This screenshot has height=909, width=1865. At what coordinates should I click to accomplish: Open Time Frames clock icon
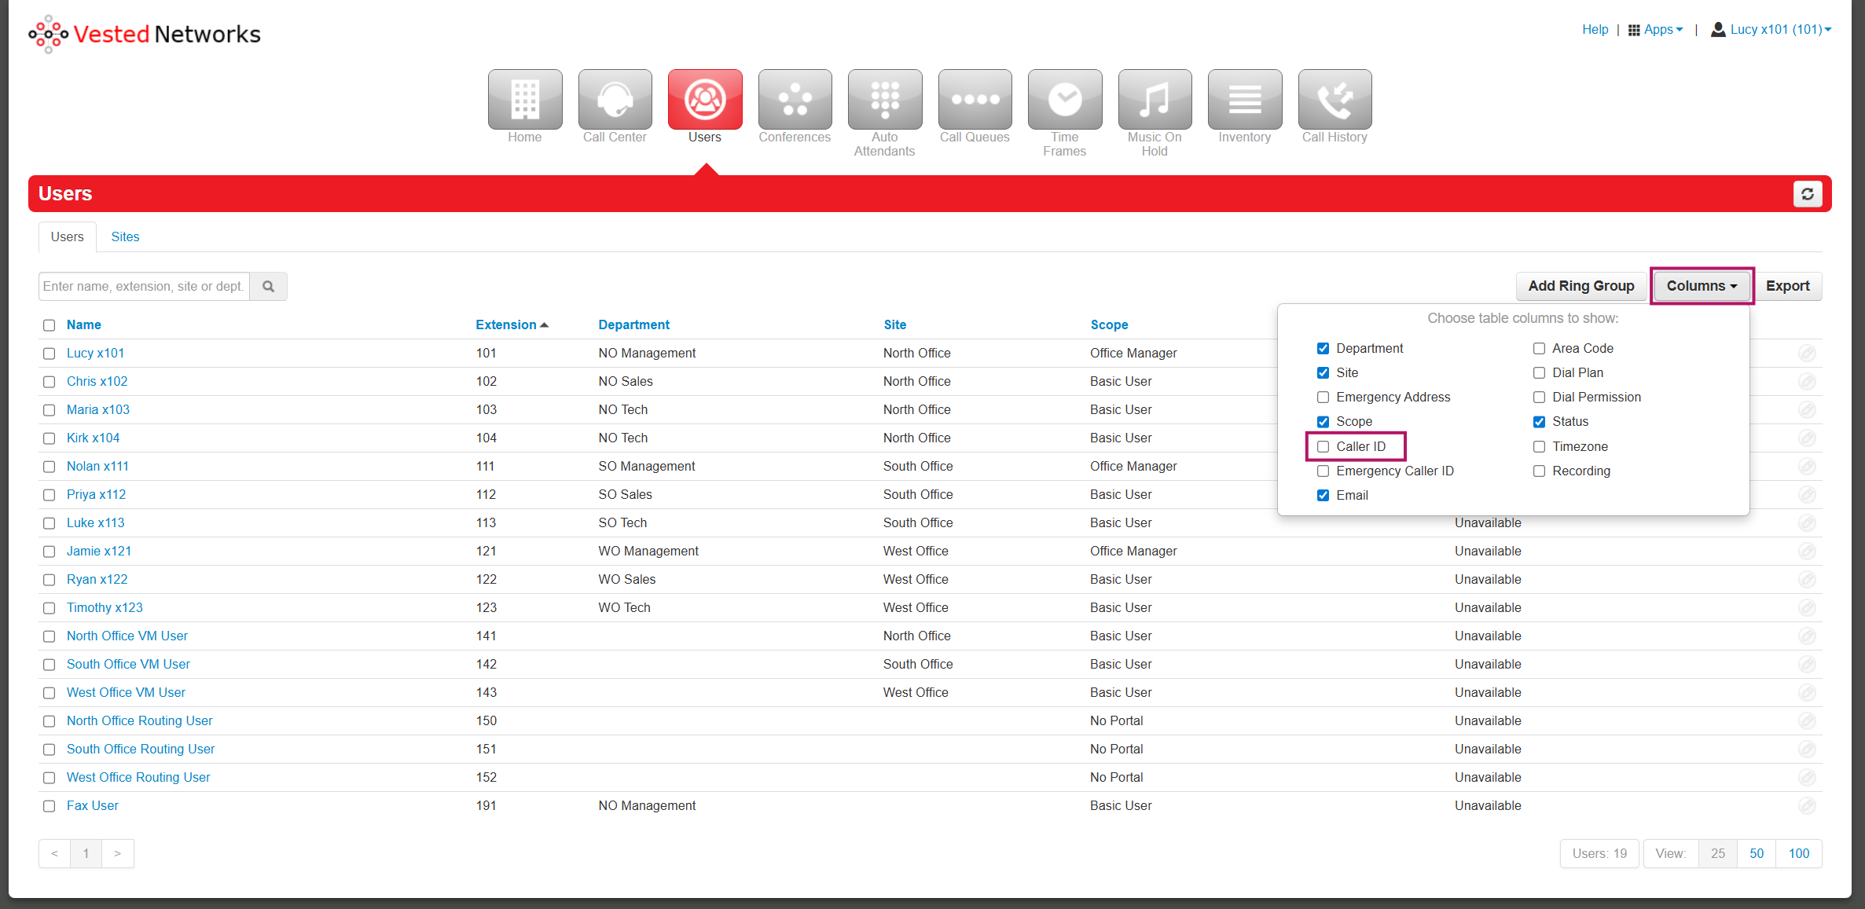click(1064, 100)
